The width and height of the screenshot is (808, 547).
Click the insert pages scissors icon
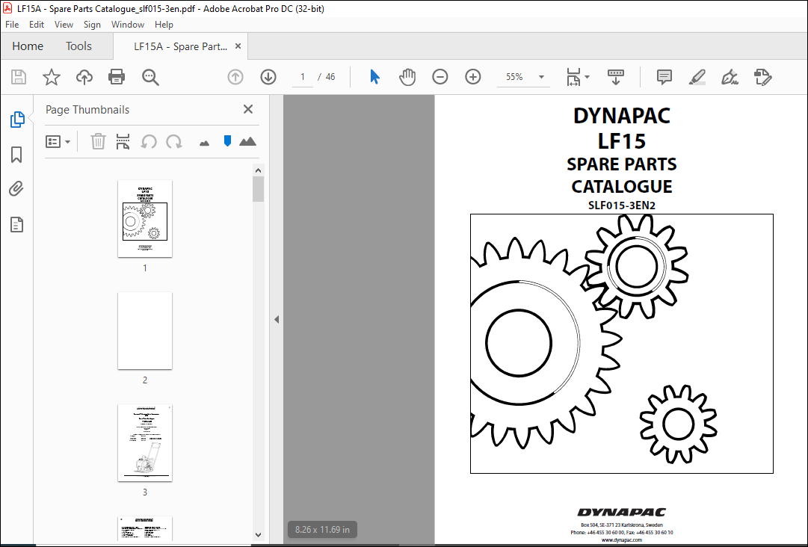pyautogui.click(x=123, y=142)
